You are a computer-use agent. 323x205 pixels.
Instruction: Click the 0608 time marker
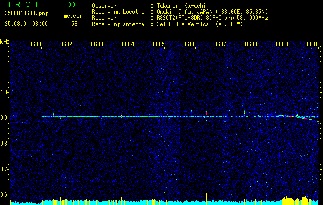pyautogui.click(x=251, y=44)
